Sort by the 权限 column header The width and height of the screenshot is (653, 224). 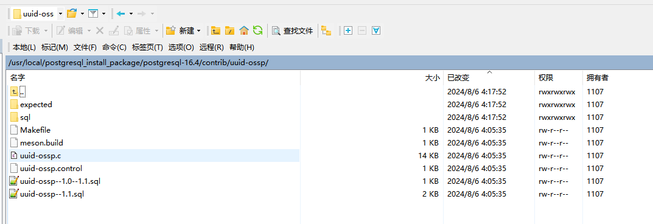click(558, 77)
